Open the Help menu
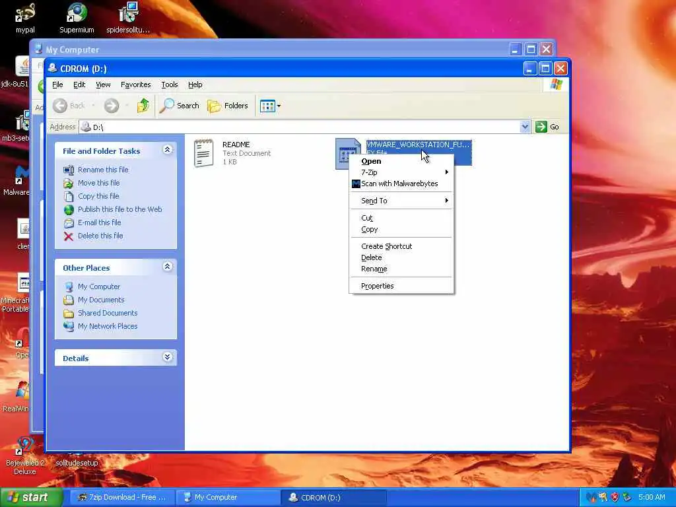This screenshot has width=676, height=507. (x=195, y=84)
